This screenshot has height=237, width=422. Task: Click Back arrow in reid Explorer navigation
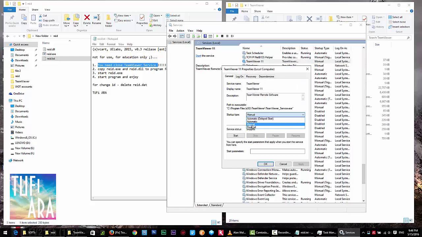[8, 36]
